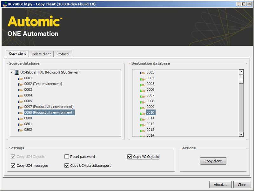Click the client icon for source 0097

pos(21,107)
